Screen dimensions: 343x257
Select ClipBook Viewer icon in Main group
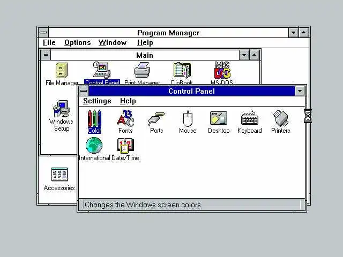click(182, 73)
